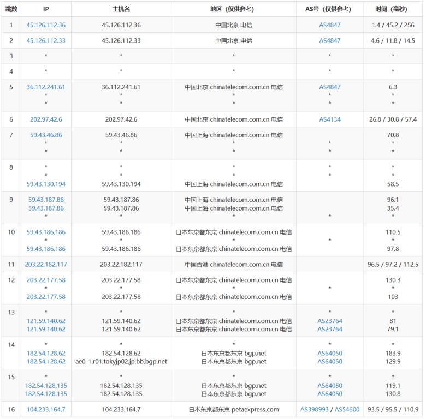The image size is (426, 419).
Task: Open the AS54600 link at hop 16
Action: point(347,410)
